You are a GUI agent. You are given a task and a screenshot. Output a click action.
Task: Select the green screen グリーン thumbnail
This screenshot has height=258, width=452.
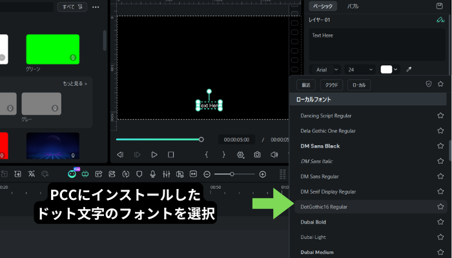[x=53, y=49]
